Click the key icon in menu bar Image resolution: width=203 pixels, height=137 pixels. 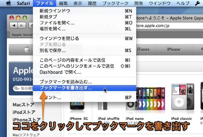pos(198,3)
